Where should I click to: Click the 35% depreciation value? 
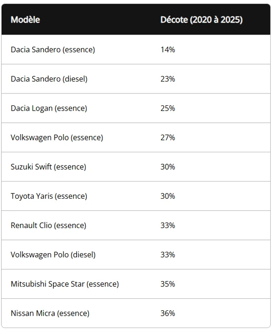(x=168, y=284)
